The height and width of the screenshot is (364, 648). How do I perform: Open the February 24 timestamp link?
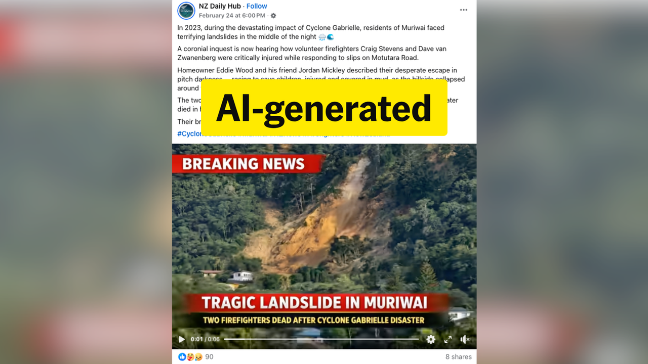click(232, 16)
